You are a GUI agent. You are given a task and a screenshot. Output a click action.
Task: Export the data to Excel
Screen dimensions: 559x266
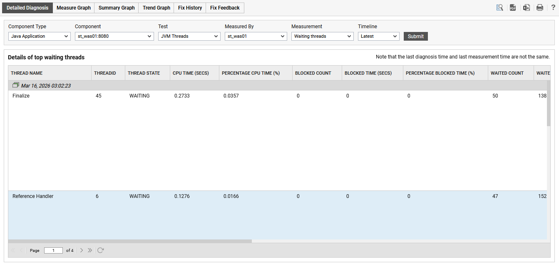pos(526,7)
